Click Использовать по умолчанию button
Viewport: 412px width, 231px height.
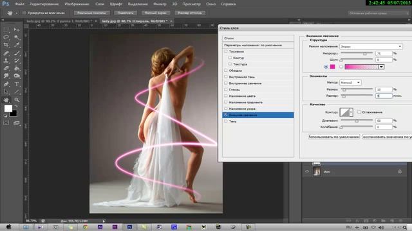coord(333,137)
